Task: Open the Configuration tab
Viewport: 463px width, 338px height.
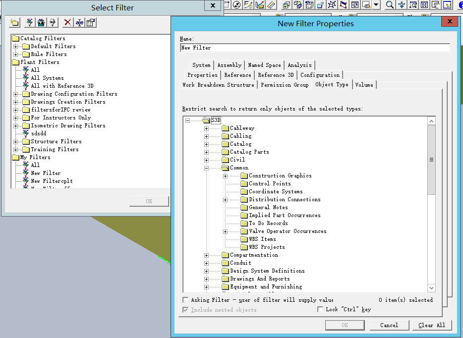Action: tap(320, 75)
